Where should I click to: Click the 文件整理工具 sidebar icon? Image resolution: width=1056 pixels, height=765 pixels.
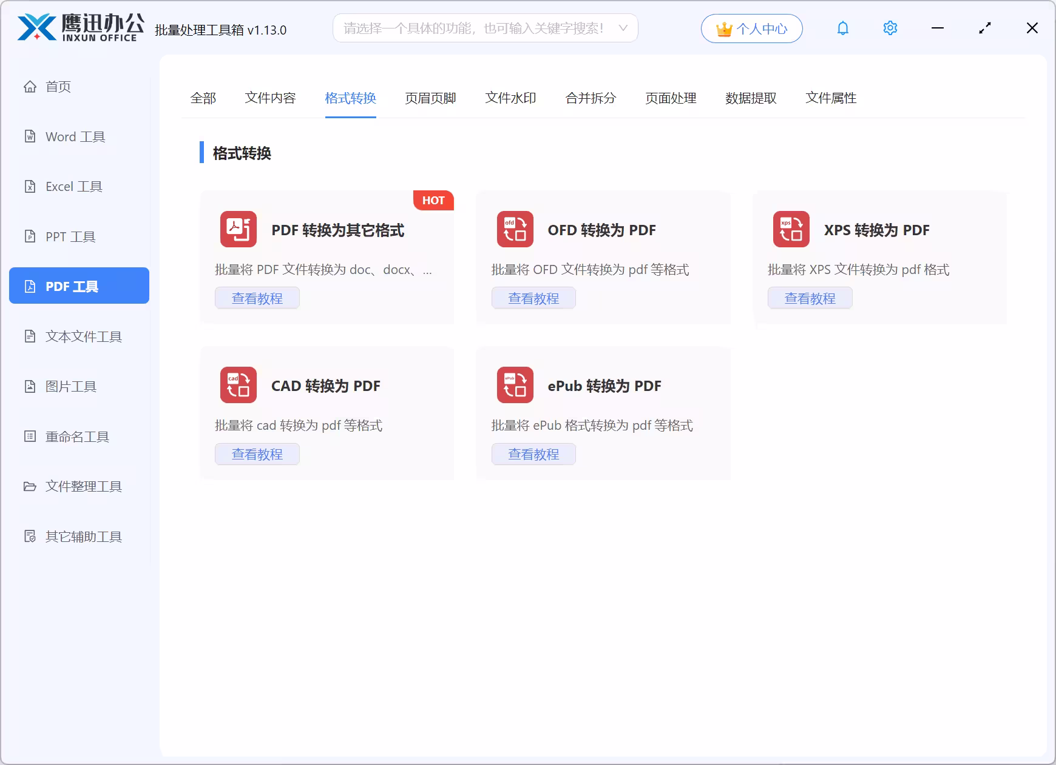coord(82,486)
